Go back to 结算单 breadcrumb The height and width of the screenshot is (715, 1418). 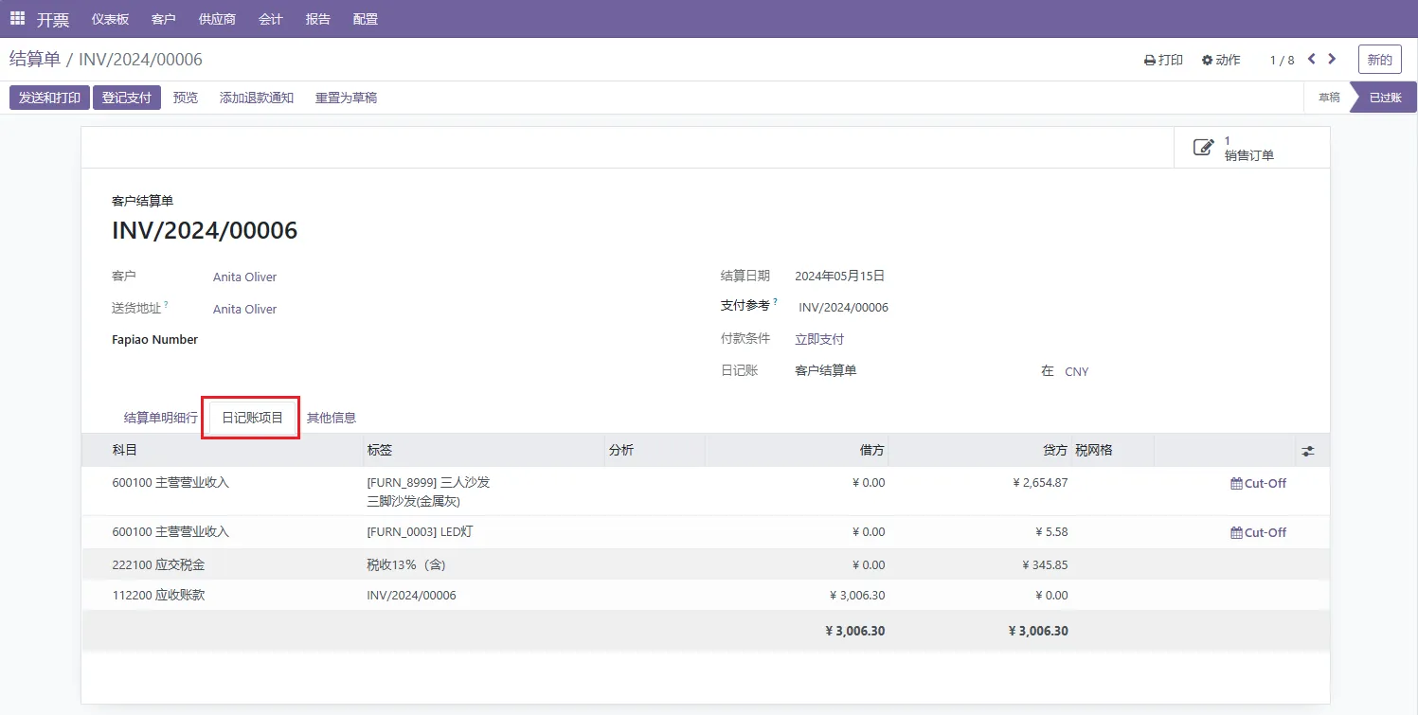point(35,60)
